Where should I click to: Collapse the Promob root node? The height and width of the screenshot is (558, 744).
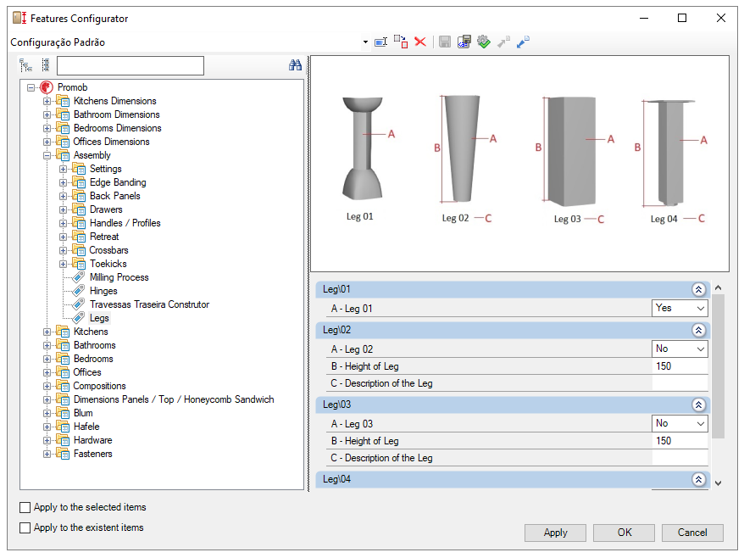31,87
